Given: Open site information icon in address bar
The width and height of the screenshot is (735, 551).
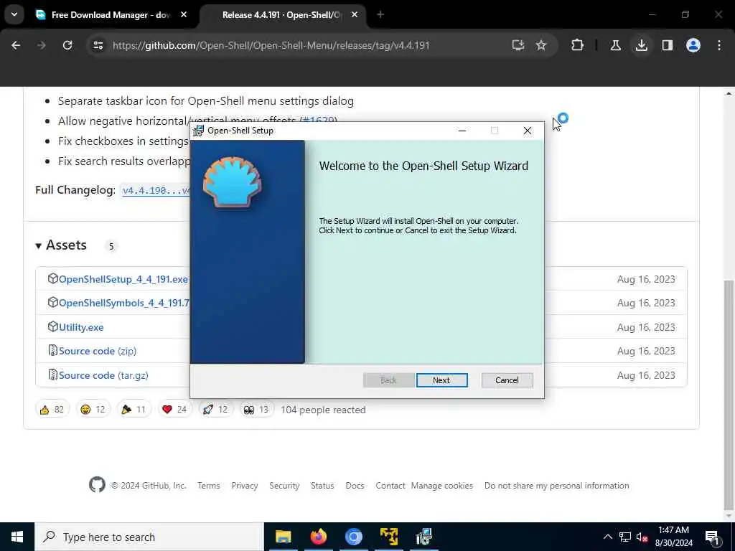Looking at the screenshot, I should coord(98,45).
